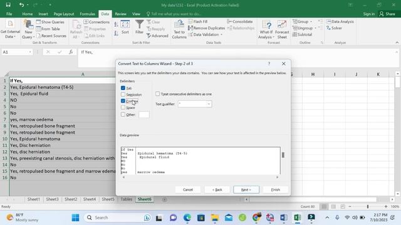Image resolution: width=401 pixels, height=225 pixels.
Task: Switch to the Review tab
Action: (120, 14)
